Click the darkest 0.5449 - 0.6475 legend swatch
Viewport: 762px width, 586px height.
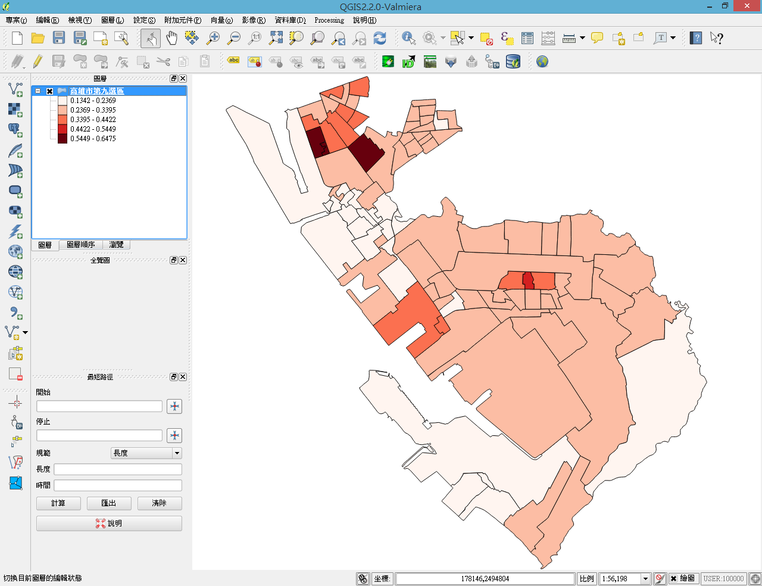(63, 139)
